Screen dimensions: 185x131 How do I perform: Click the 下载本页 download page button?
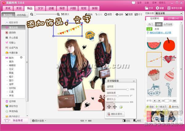(x=161, y=107)
